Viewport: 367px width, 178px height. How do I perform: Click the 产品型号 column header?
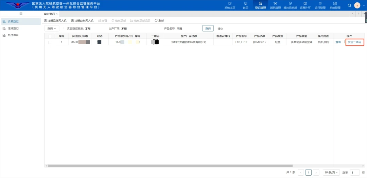241,36
